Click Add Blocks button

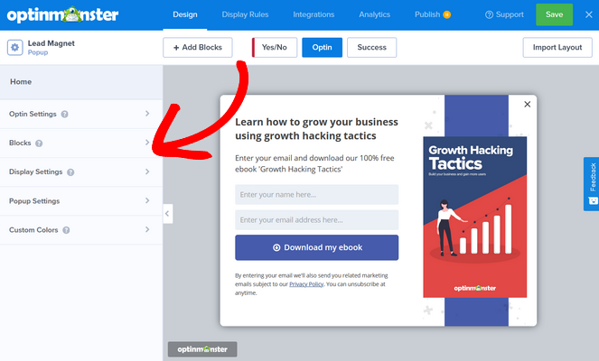point(198,47)
